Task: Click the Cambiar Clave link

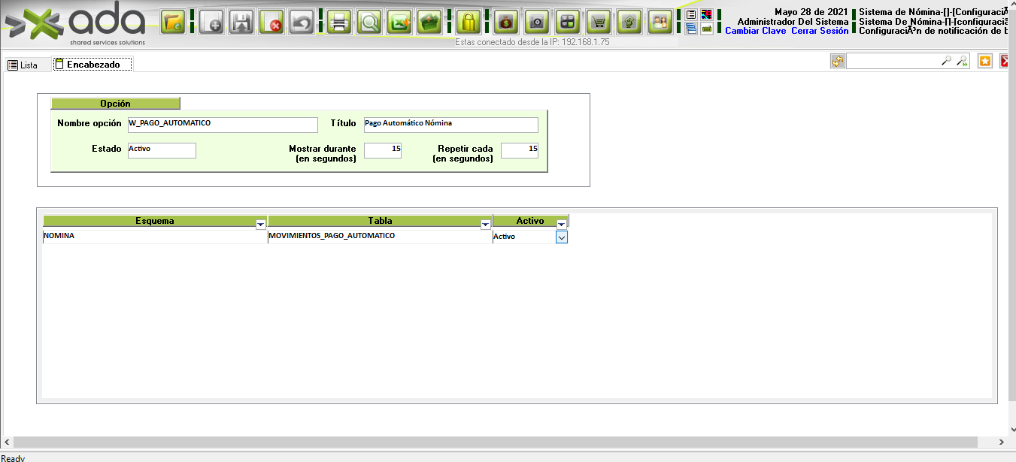Action: pyautogui.click(x=755, y=31)
